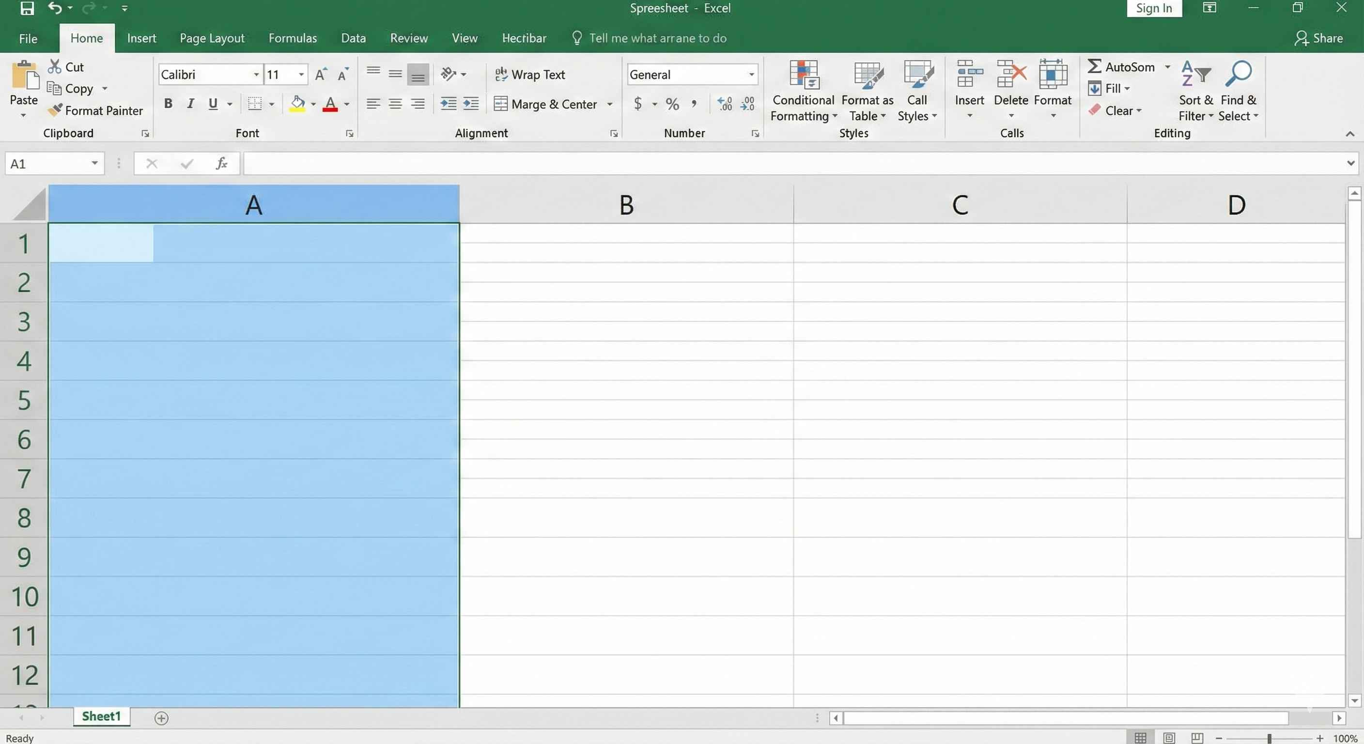The width and height of the screenshot is (1364, 744).
Task: Toggle italic formatting
Action: tap(190, 103)
